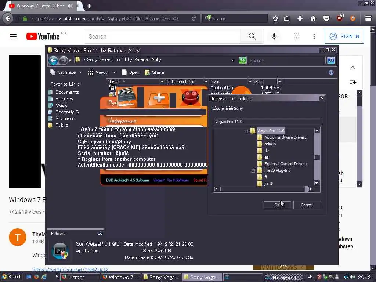This screenshot has width=376, height=282.
Task: Click the Vegas Pro 11.0 path field
Action: [x=267, y=122]
